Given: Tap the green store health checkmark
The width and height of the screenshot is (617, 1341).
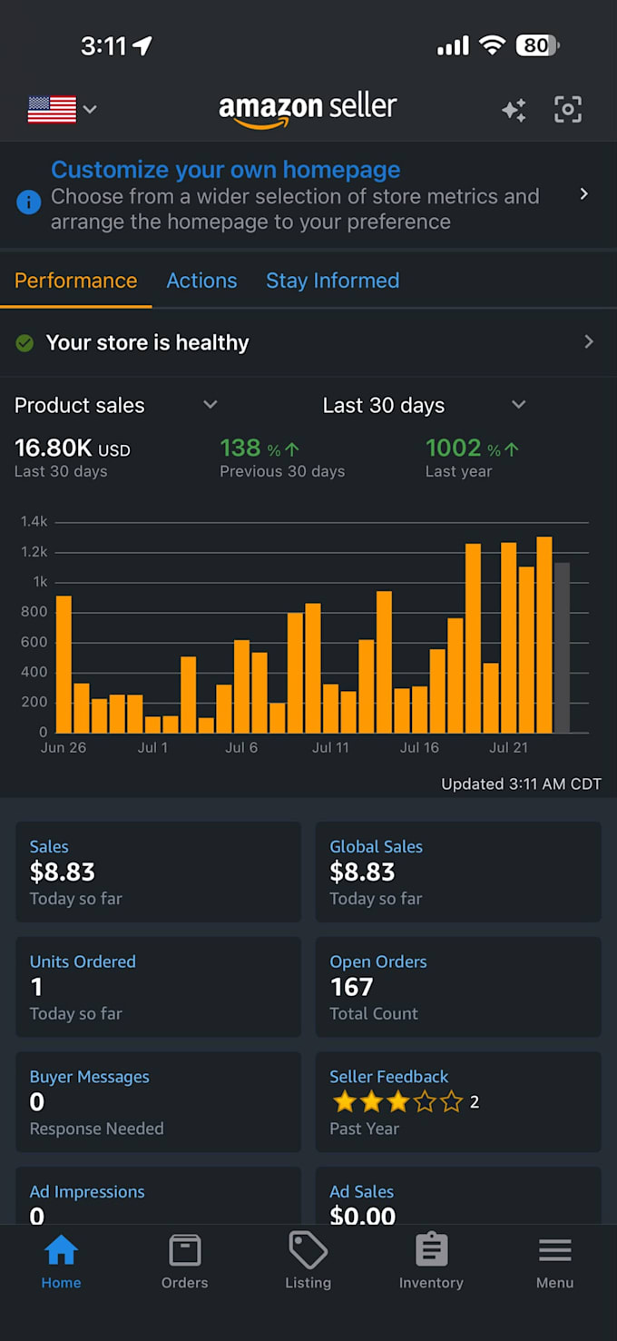Looking at the screenshot, I should tap(25, 343).
